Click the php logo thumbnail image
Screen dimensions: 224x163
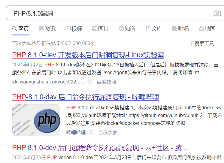(36, 120)
